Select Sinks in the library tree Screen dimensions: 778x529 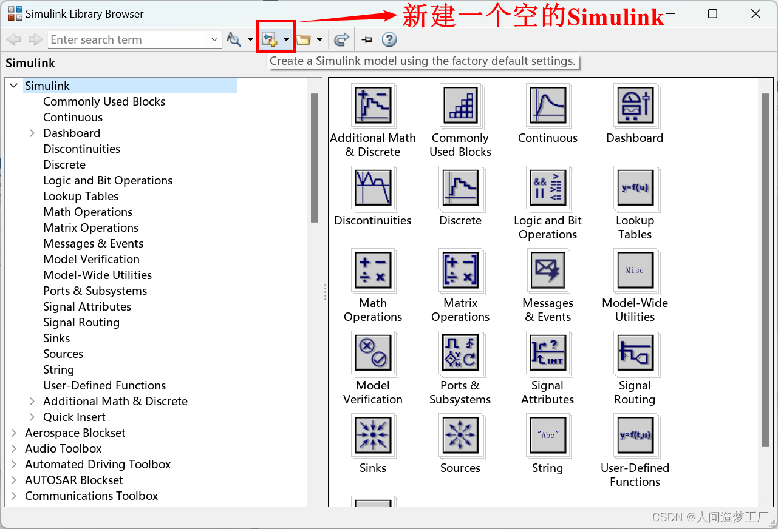click(56, 339)
